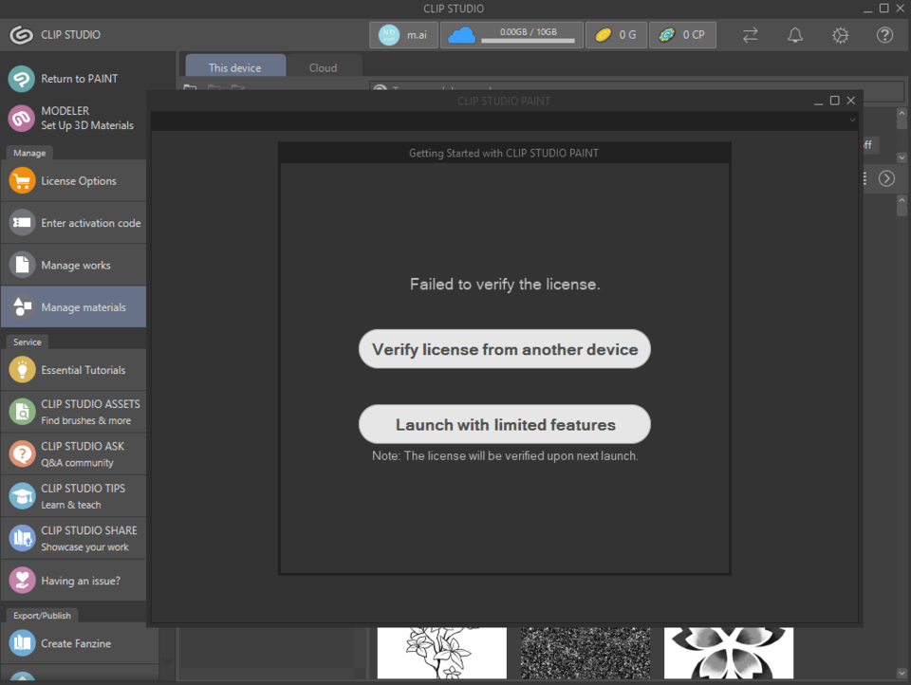Switch to the Cloud tab
The width and height of the screenshot is (911, 685).
(x=324, y=67)
